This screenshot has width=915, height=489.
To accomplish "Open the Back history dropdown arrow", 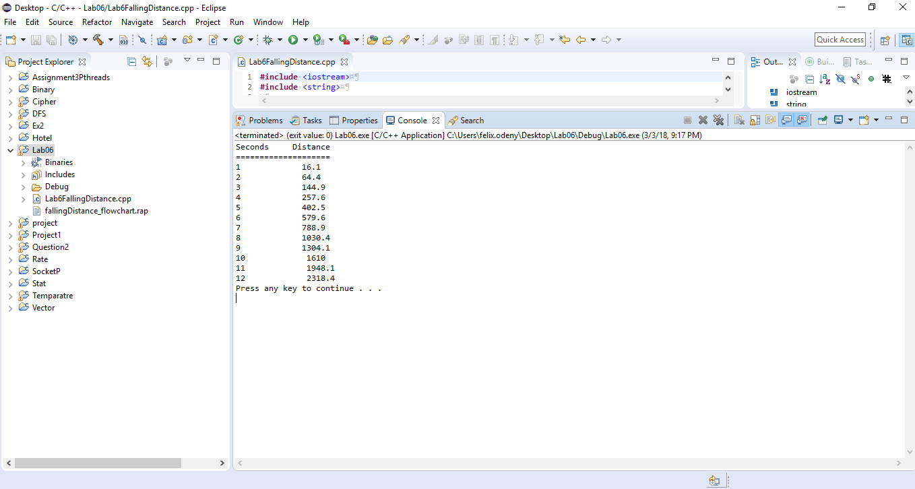I will tap(593, 40).
